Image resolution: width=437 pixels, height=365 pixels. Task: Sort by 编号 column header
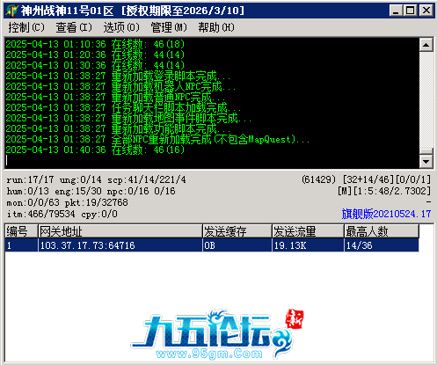tap(21, 231)
